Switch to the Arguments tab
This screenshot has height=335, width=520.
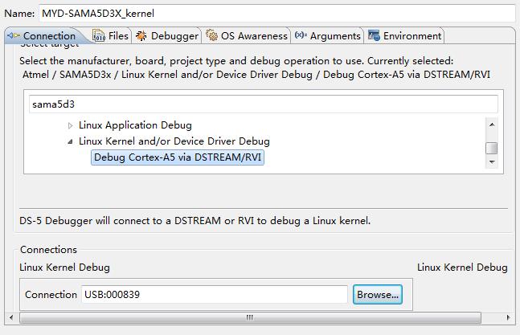328,35
